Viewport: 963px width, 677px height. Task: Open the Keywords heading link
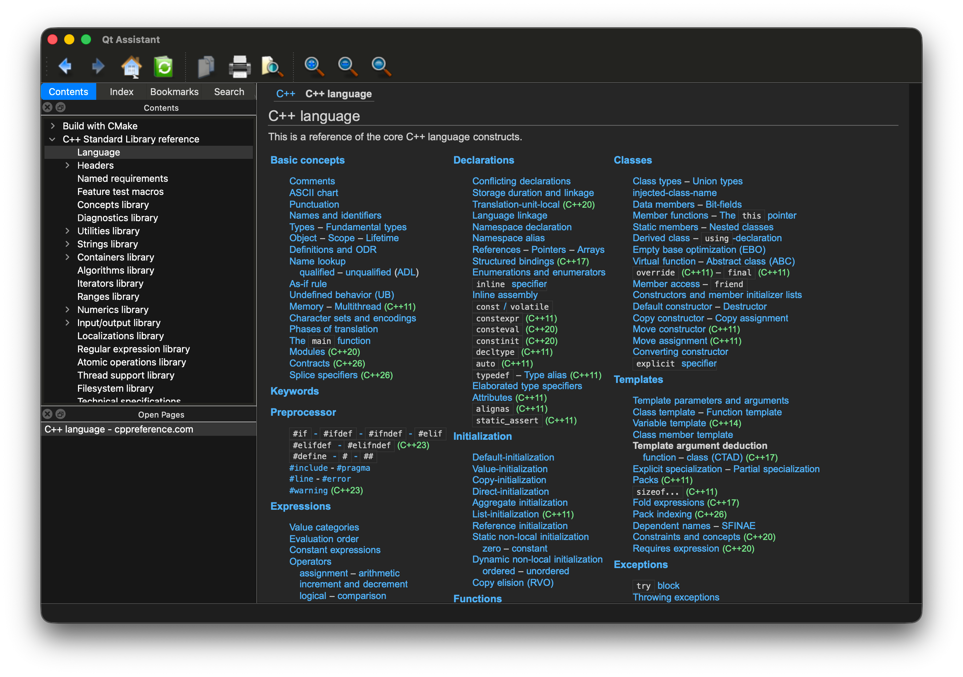[295, 391]
